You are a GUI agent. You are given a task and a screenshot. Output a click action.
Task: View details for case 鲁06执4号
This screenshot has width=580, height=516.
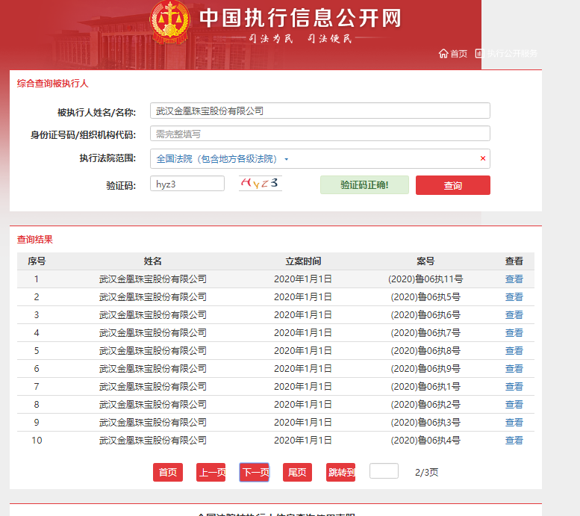pos(514,440)
